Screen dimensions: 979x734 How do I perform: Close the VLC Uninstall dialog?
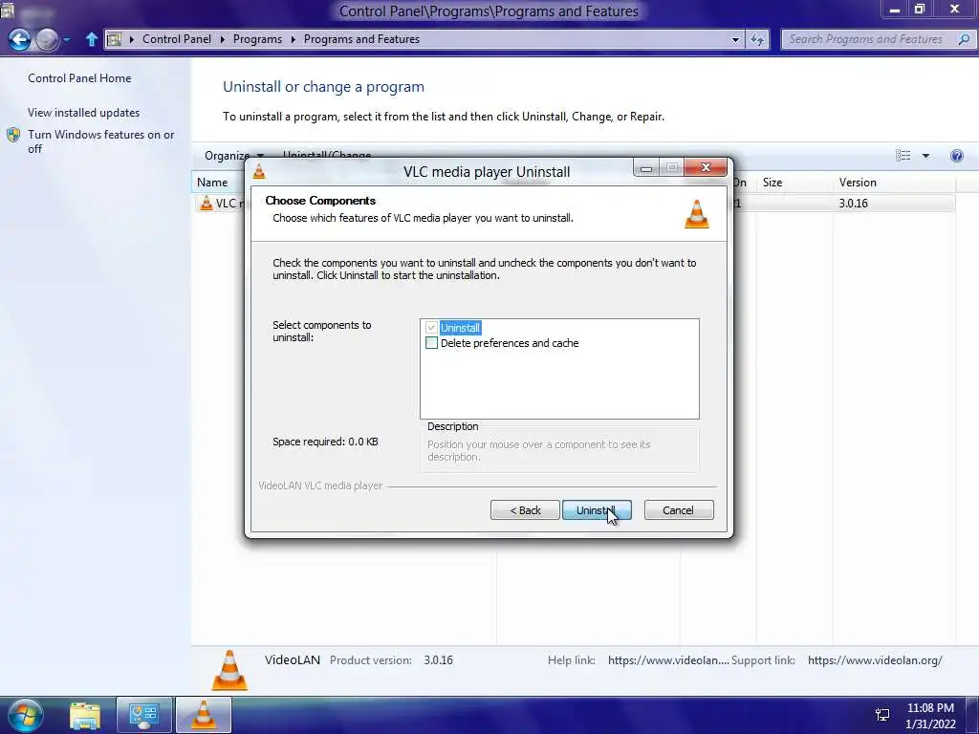tap(706, 167)
